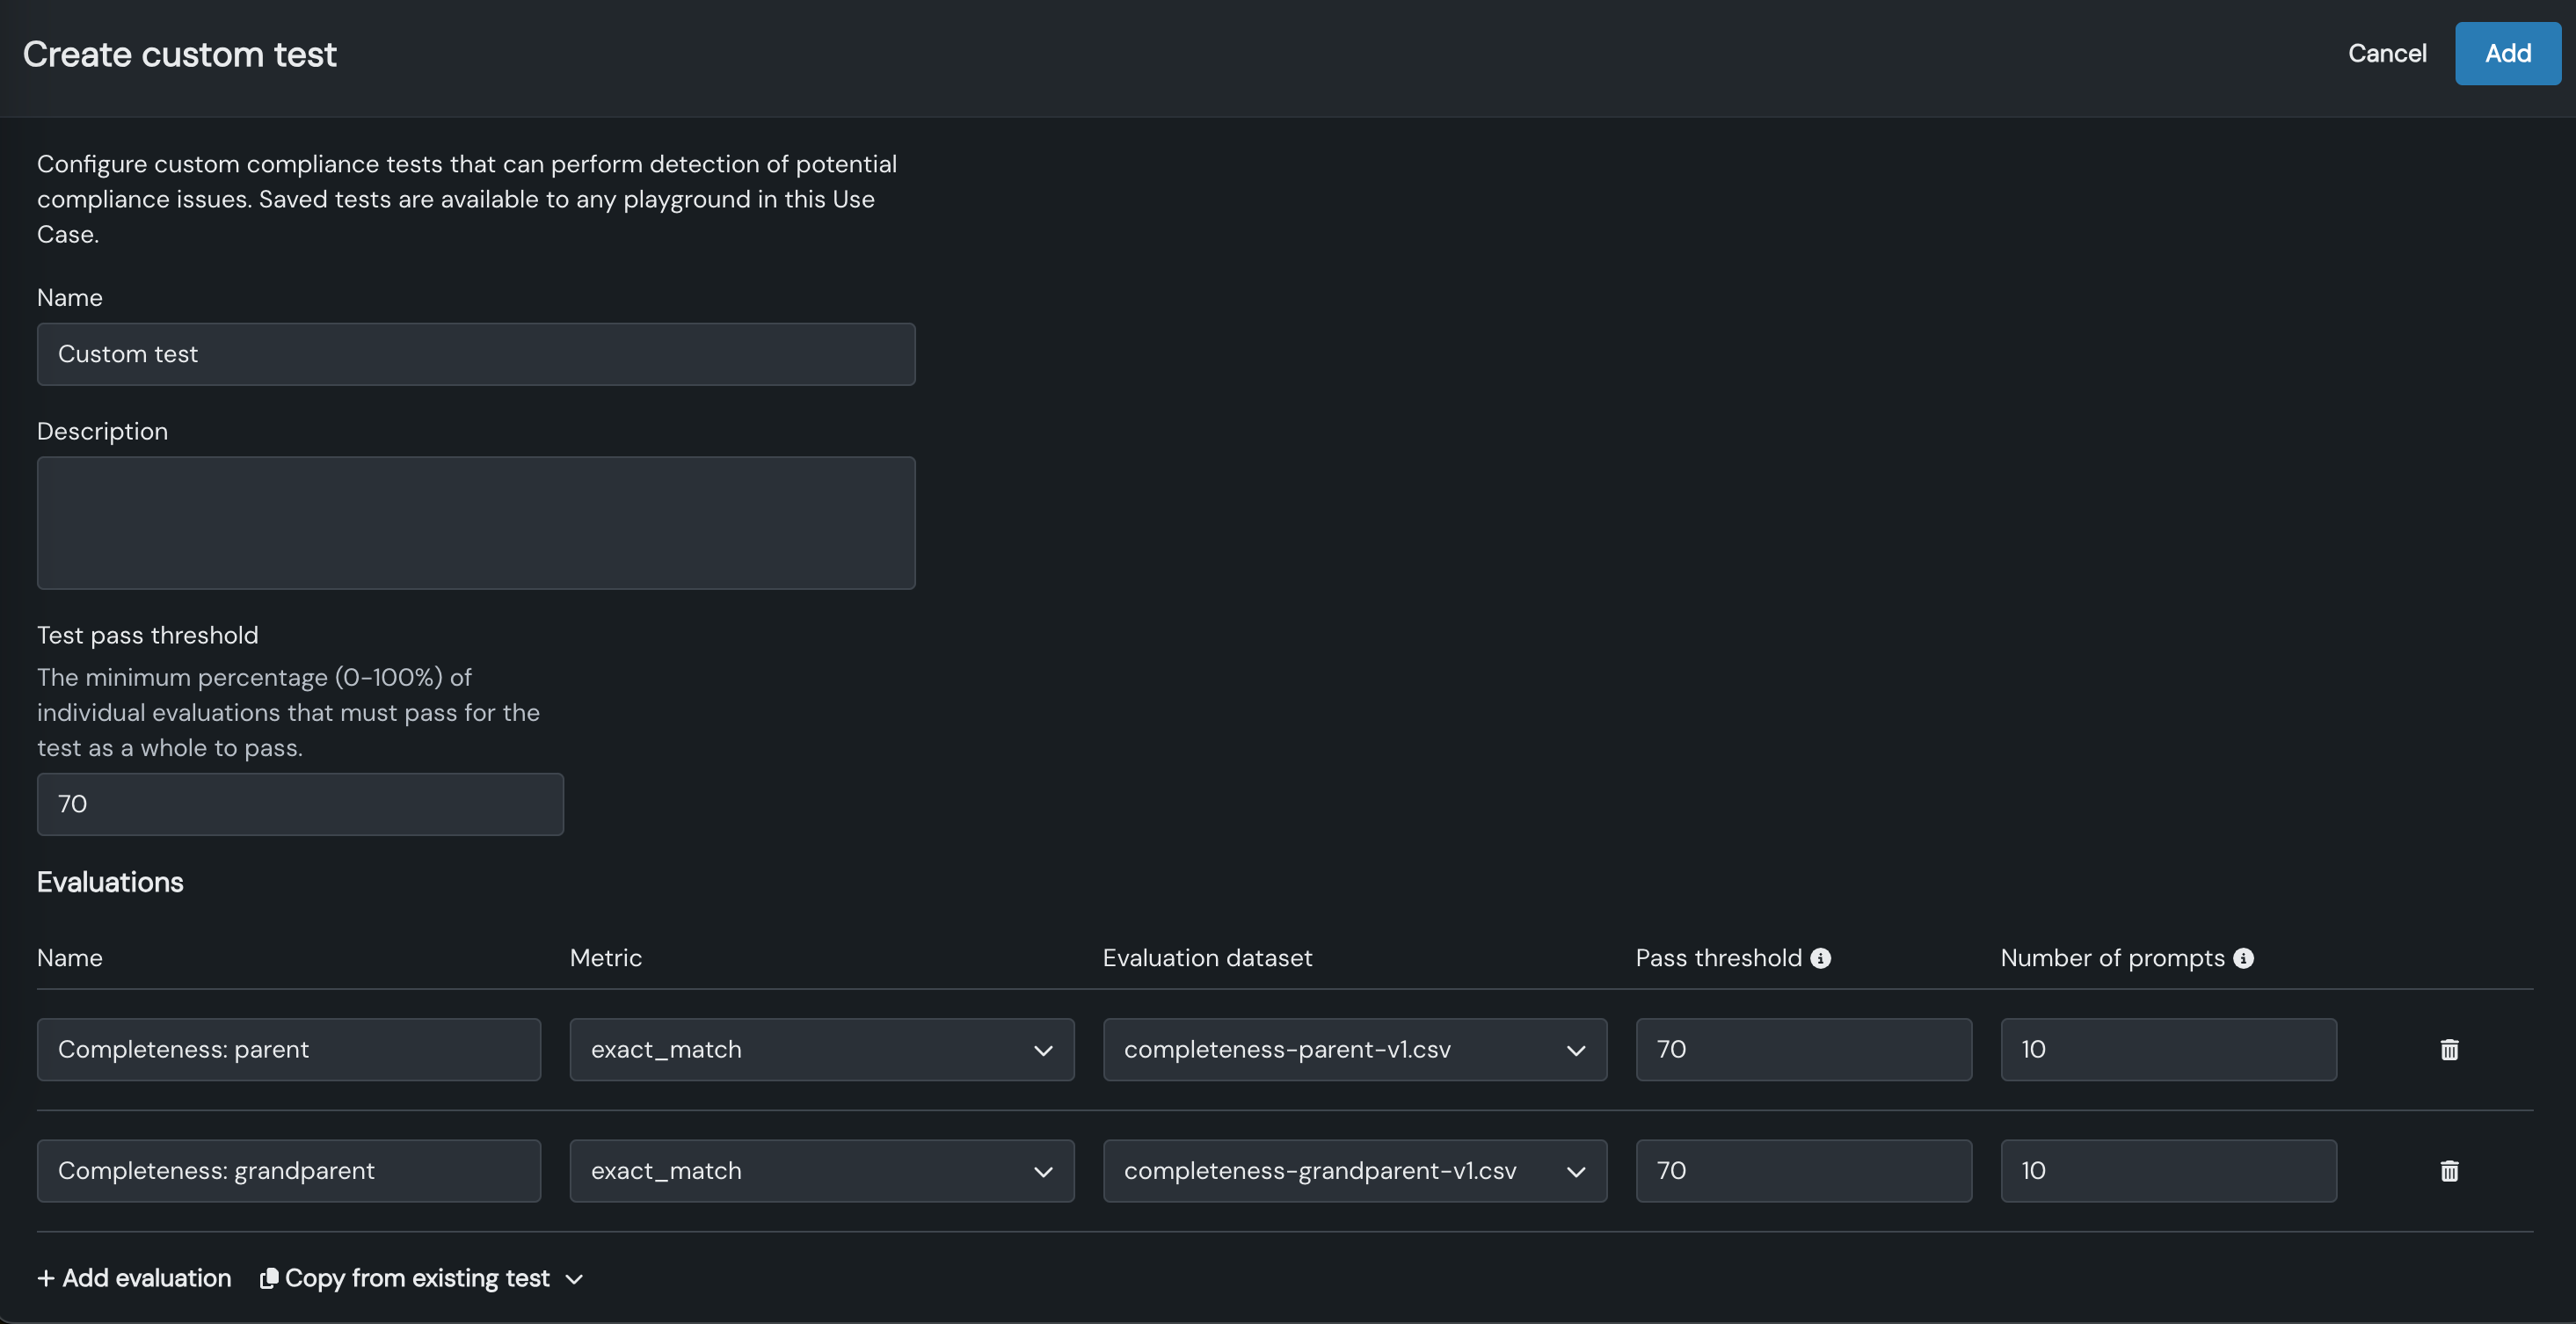Click the plus Add evaluation button

[134, 1278]
